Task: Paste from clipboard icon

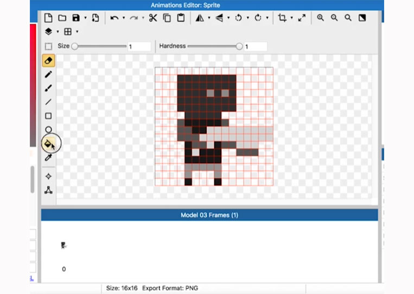Action: click(181, 18)
